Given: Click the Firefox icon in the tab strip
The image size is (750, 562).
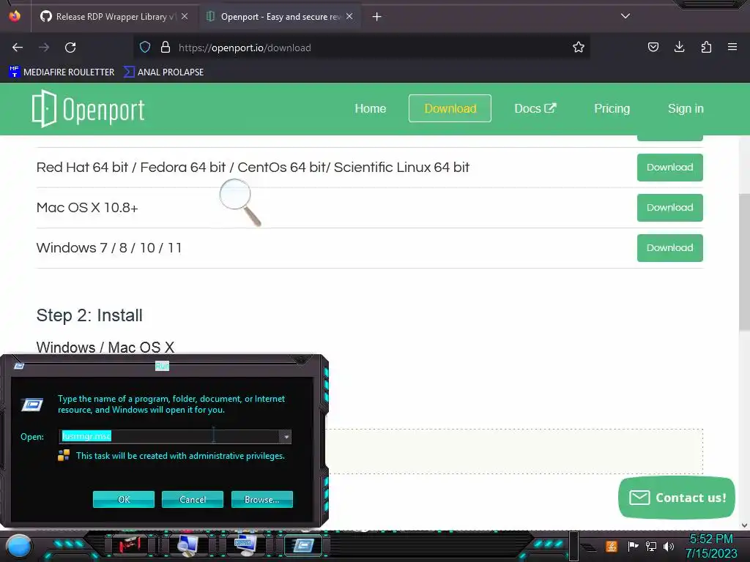Looking at the screenshot, I should (x=15, y=16).
